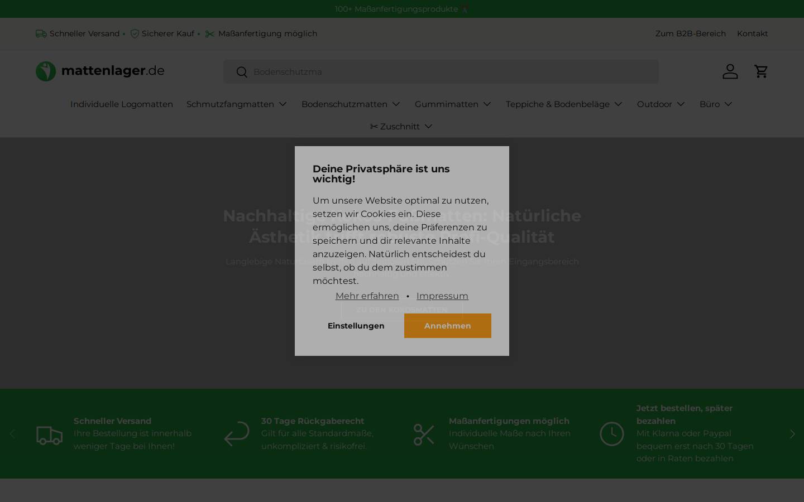
Task: Accept cookies with the Annehmen button
Action: (448, 326)
